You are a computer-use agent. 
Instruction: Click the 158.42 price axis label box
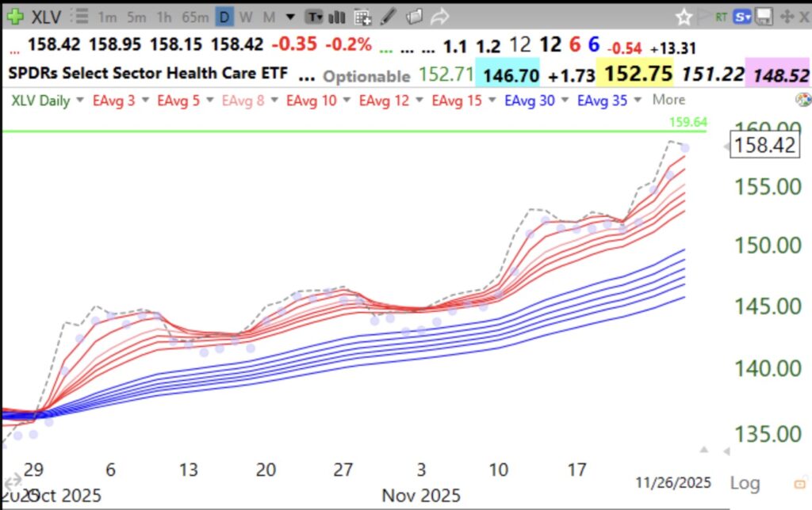pos(764,145)
